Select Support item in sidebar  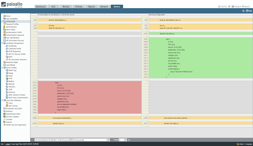pyautogui.click(x=9, y=122)
